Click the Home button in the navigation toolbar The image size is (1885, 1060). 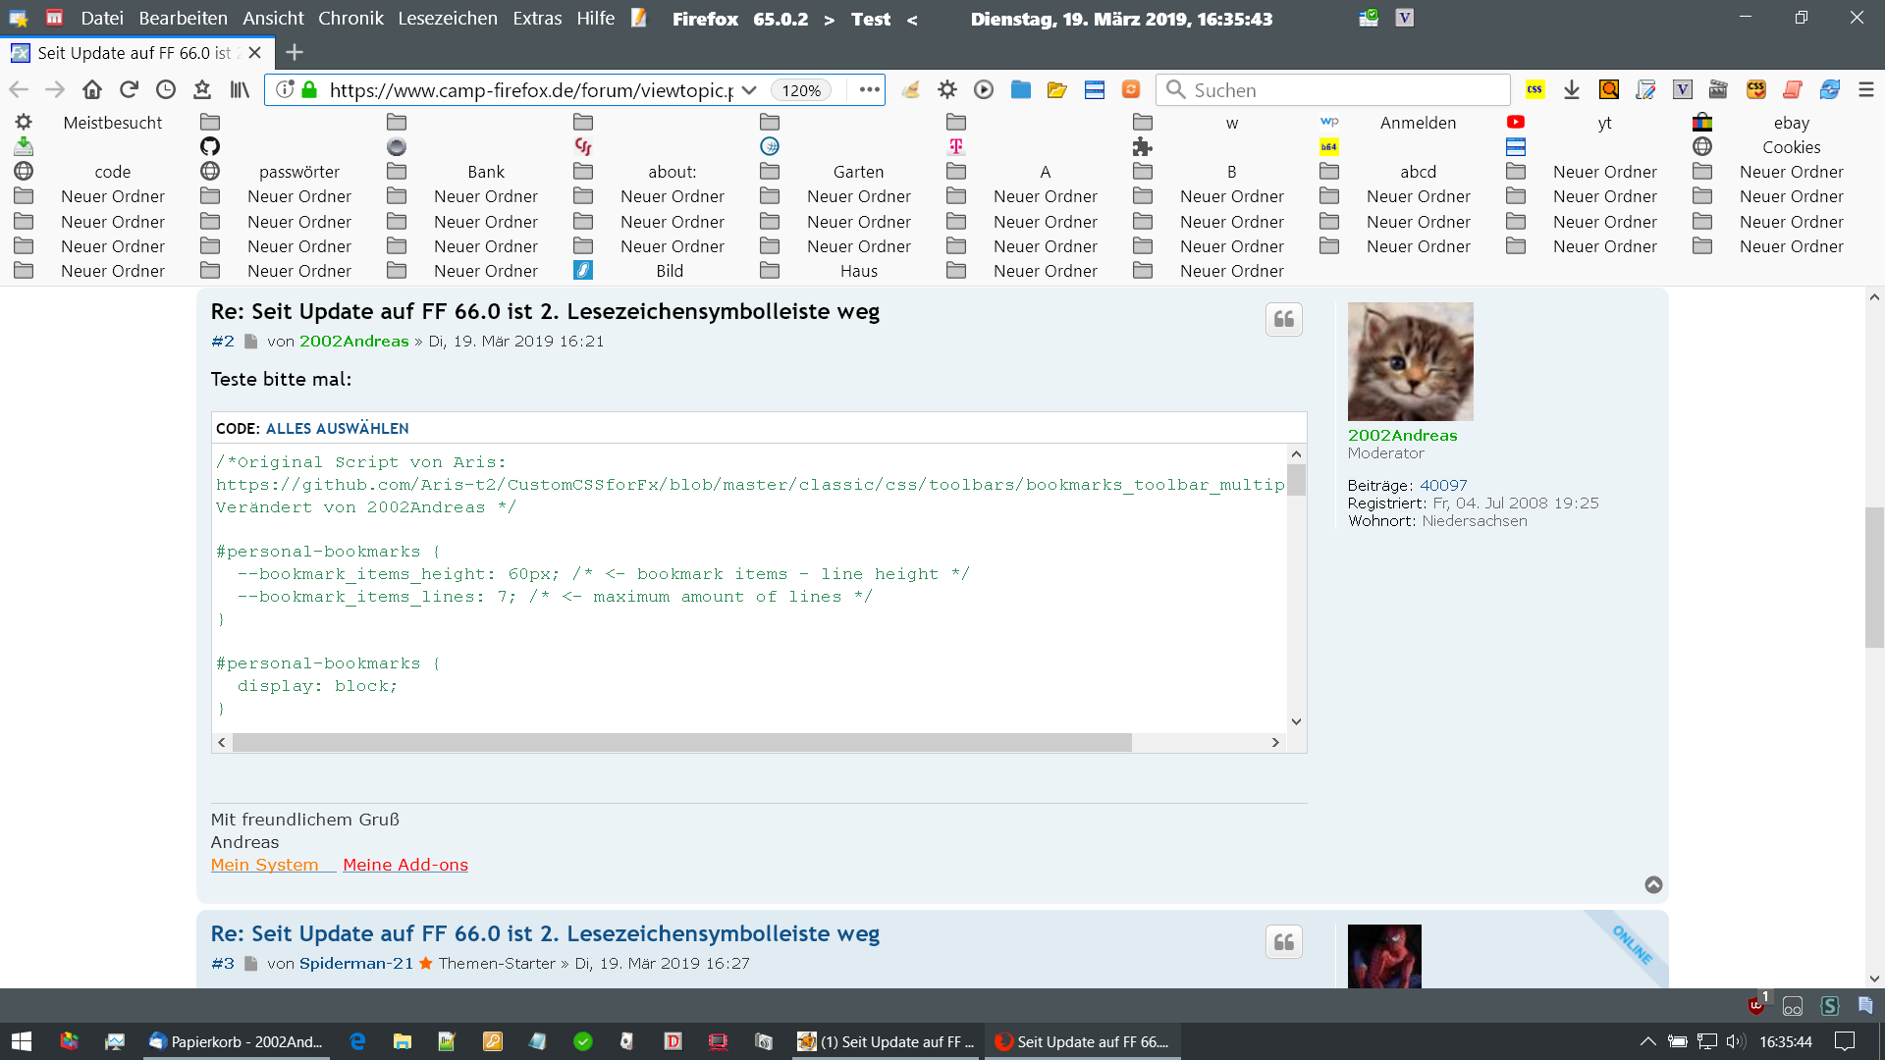tap(92, 90)
